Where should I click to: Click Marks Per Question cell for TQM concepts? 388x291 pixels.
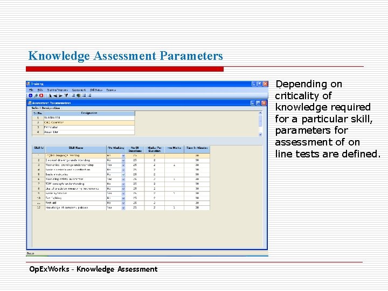(155, 184)
